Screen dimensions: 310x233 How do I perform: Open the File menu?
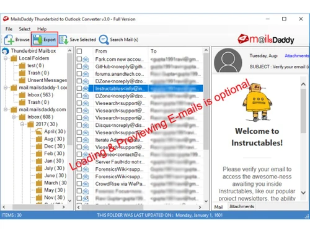(9, 29)
